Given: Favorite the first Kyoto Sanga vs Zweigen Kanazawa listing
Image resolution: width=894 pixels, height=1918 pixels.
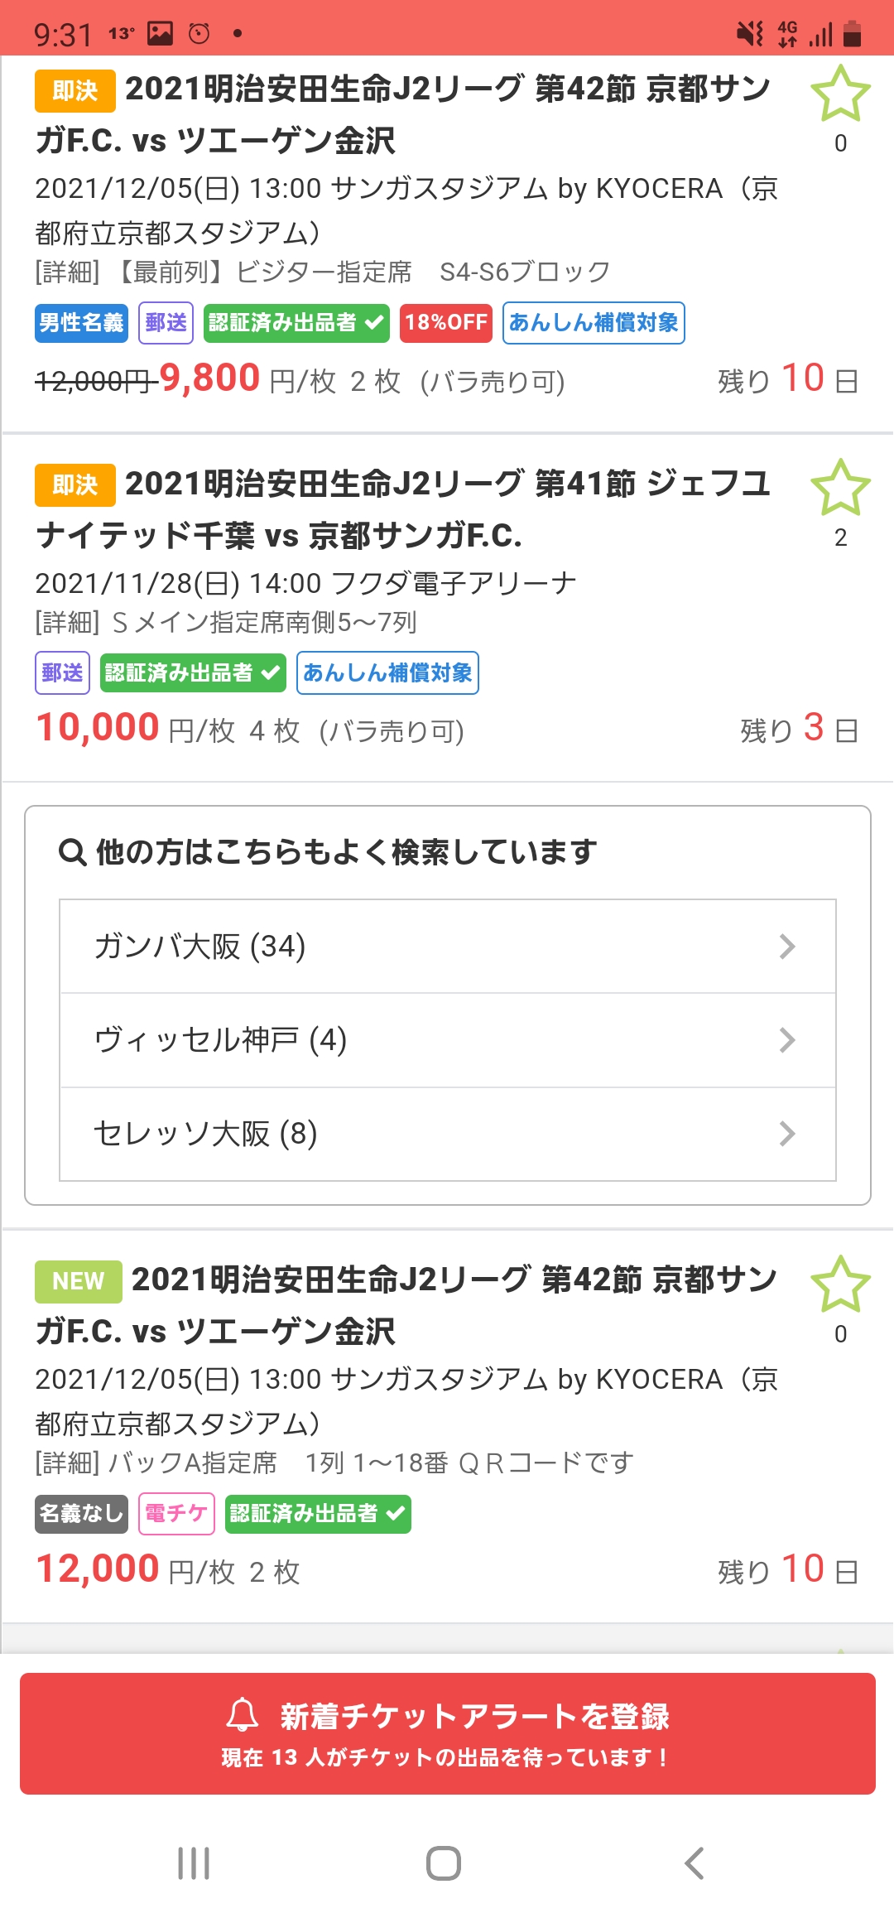Looking at the screenshot, I should 840,94.
